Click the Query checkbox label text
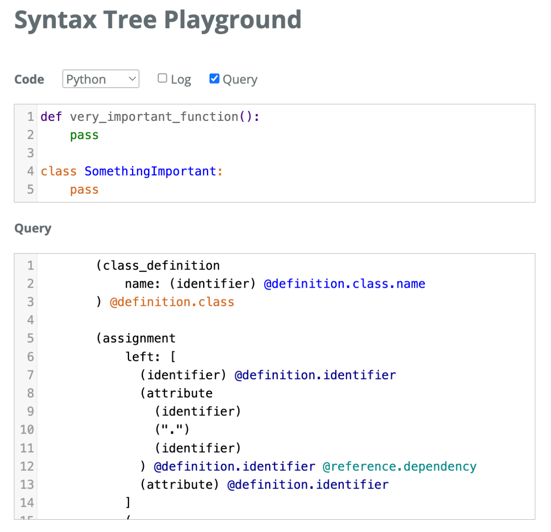The height and width of the screenshot is (532, 551). tap(240, 80)
